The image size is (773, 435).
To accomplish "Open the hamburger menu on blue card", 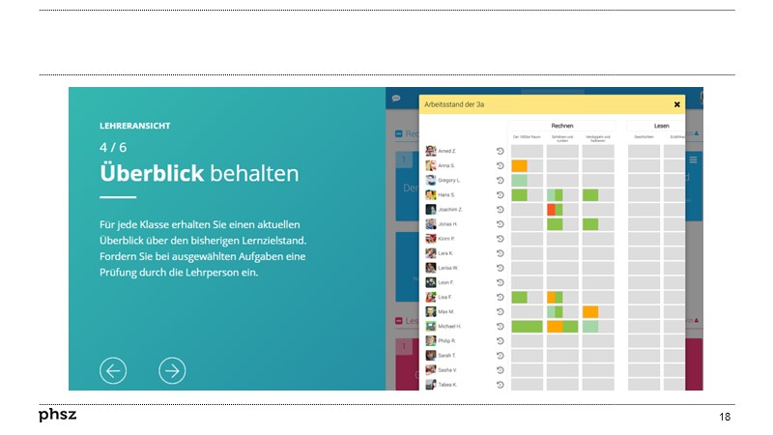I will (x=693, y=159).
